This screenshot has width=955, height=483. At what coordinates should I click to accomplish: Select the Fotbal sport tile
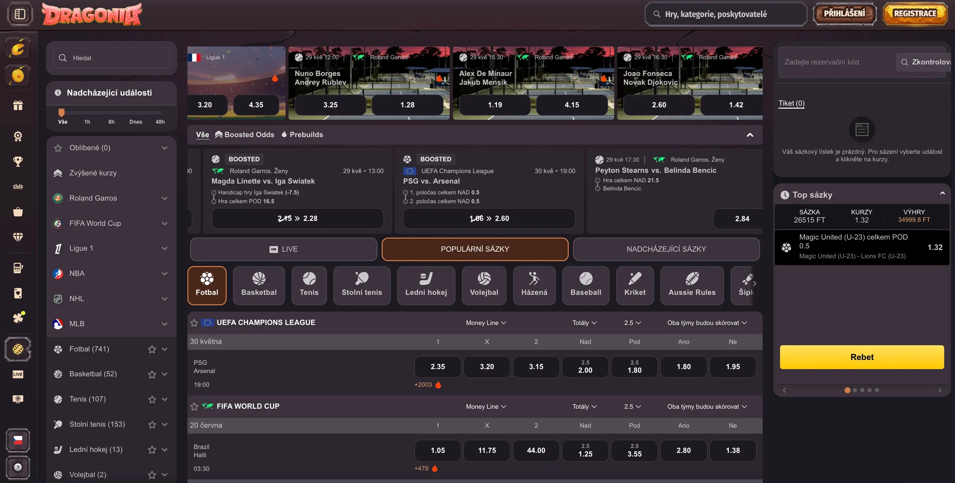(207, 285)
